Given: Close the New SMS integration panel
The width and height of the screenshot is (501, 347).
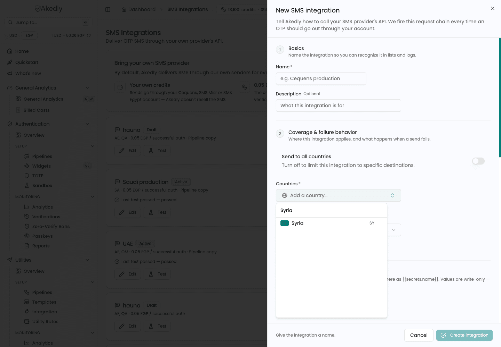Looking at the screenshot, I should [x=493, y=8].
